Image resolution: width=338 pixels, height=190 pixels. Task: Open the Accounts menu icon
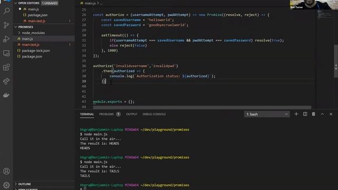(6, 171)
